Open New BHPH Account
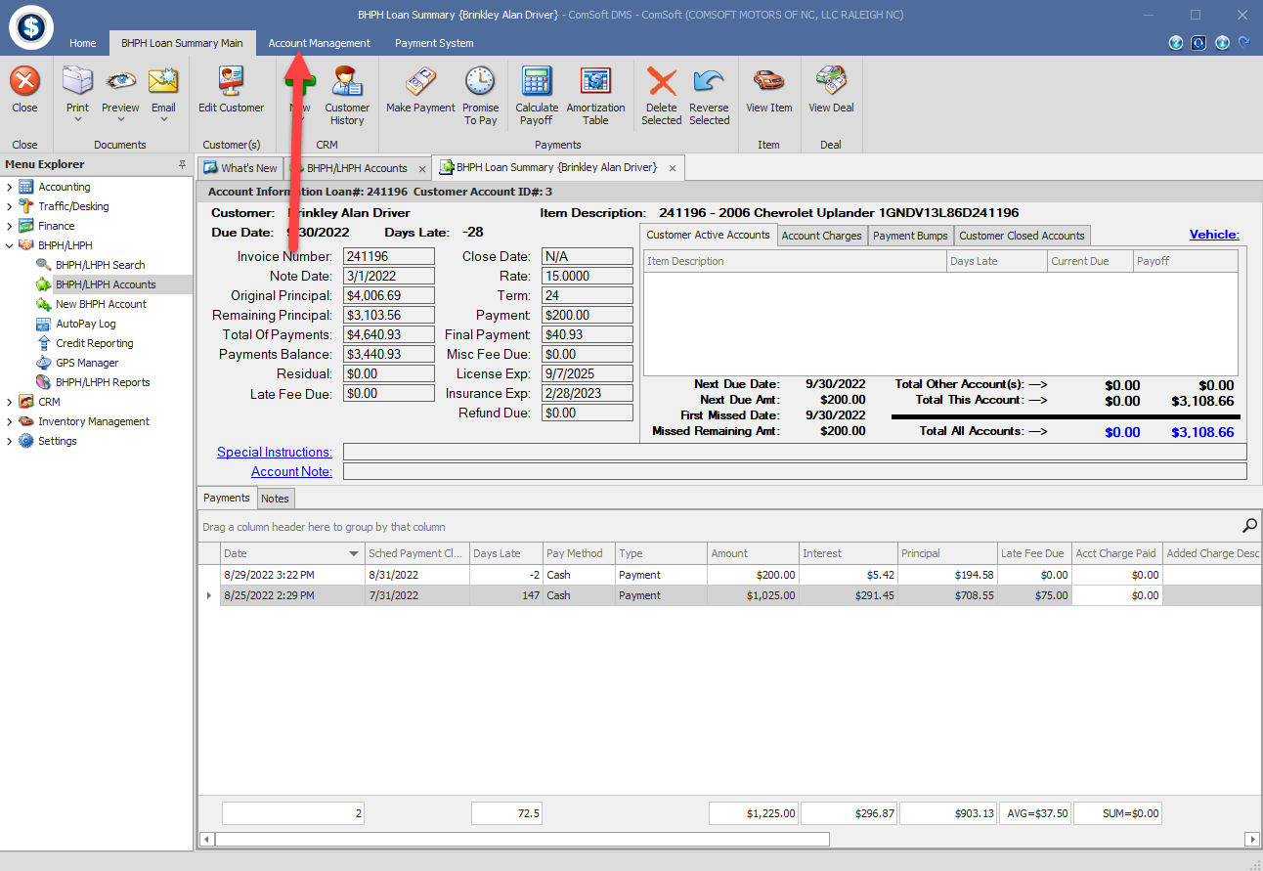Viewport: 1263px width, 871px height. 101,304
